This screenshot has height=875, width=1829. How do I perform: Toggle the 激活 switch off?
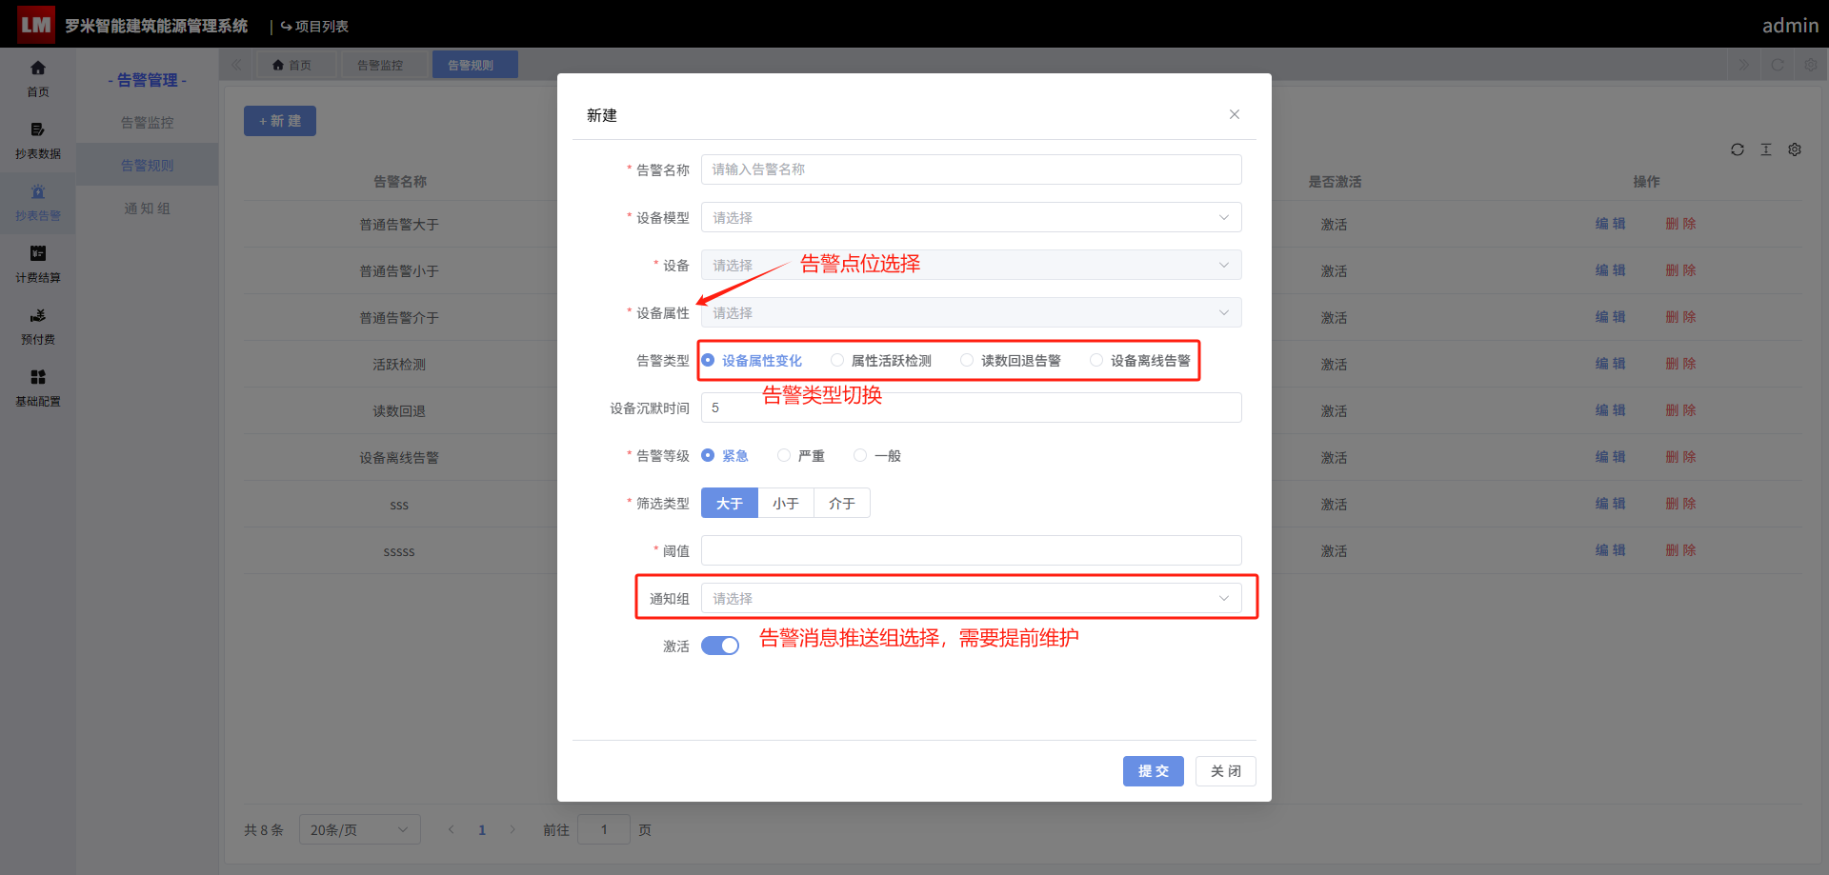click(720, 646)
